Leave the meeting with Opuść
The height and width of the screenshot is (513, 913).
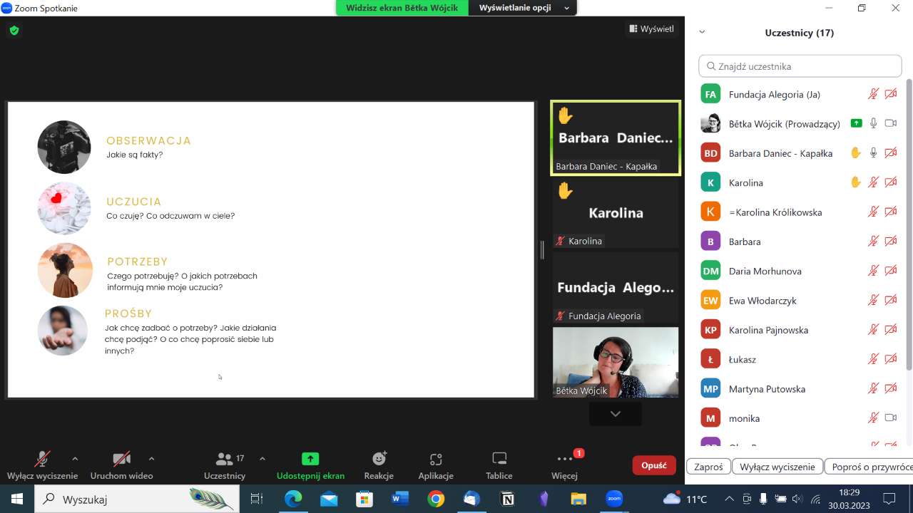[653, 465]
